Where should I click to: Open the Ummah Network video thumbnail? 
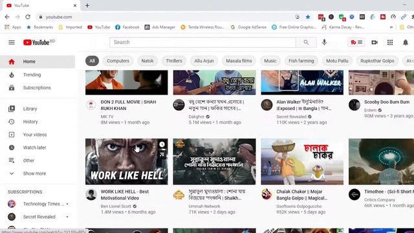tap(214, 161)
